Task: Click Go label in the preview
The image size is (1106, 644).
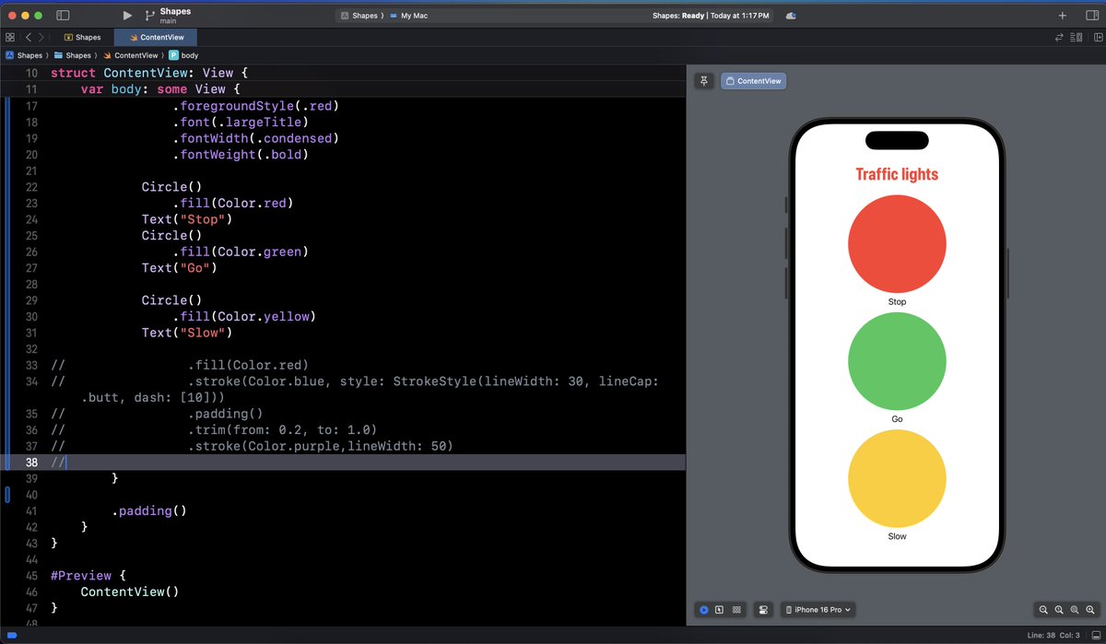Action: pyautogui.click(x=897, y=419)
